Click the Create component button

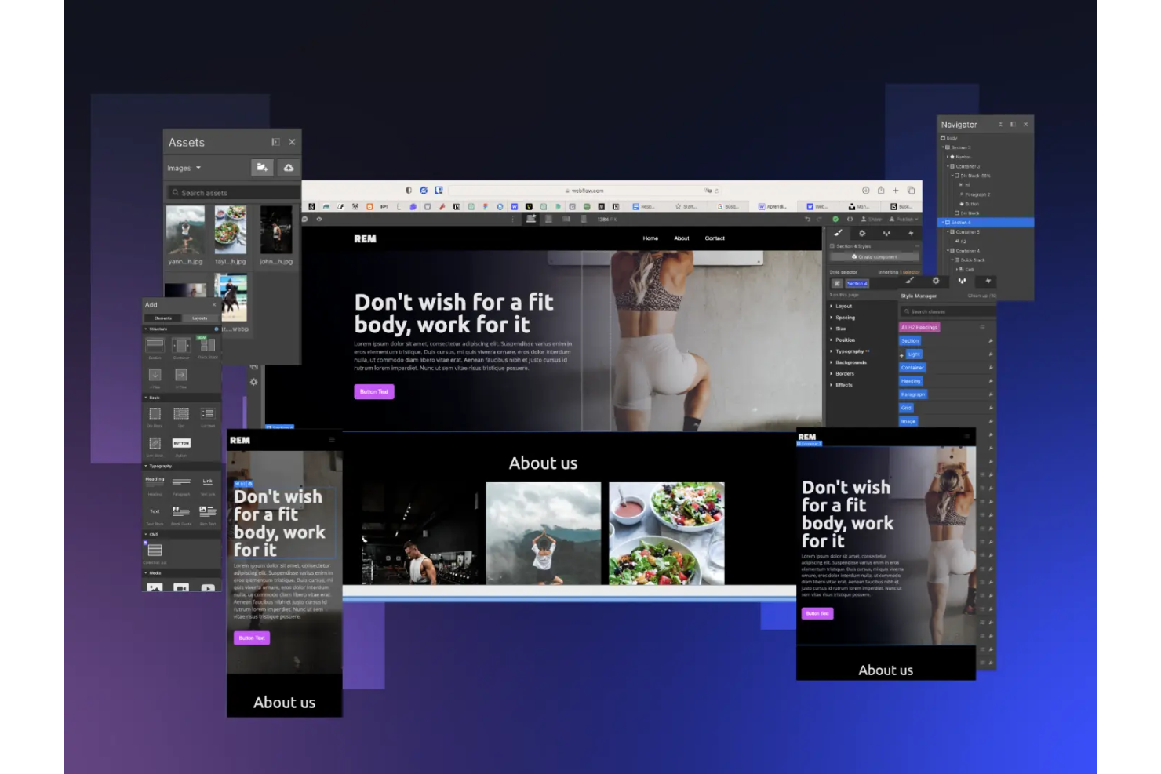(x=875, y=256)
